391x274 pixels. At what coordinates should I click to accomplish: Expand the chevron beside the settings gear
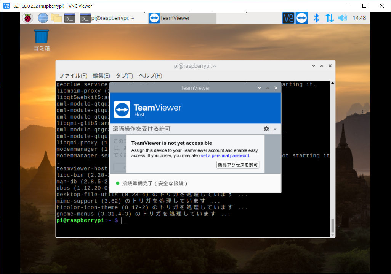tap(275, 129)
